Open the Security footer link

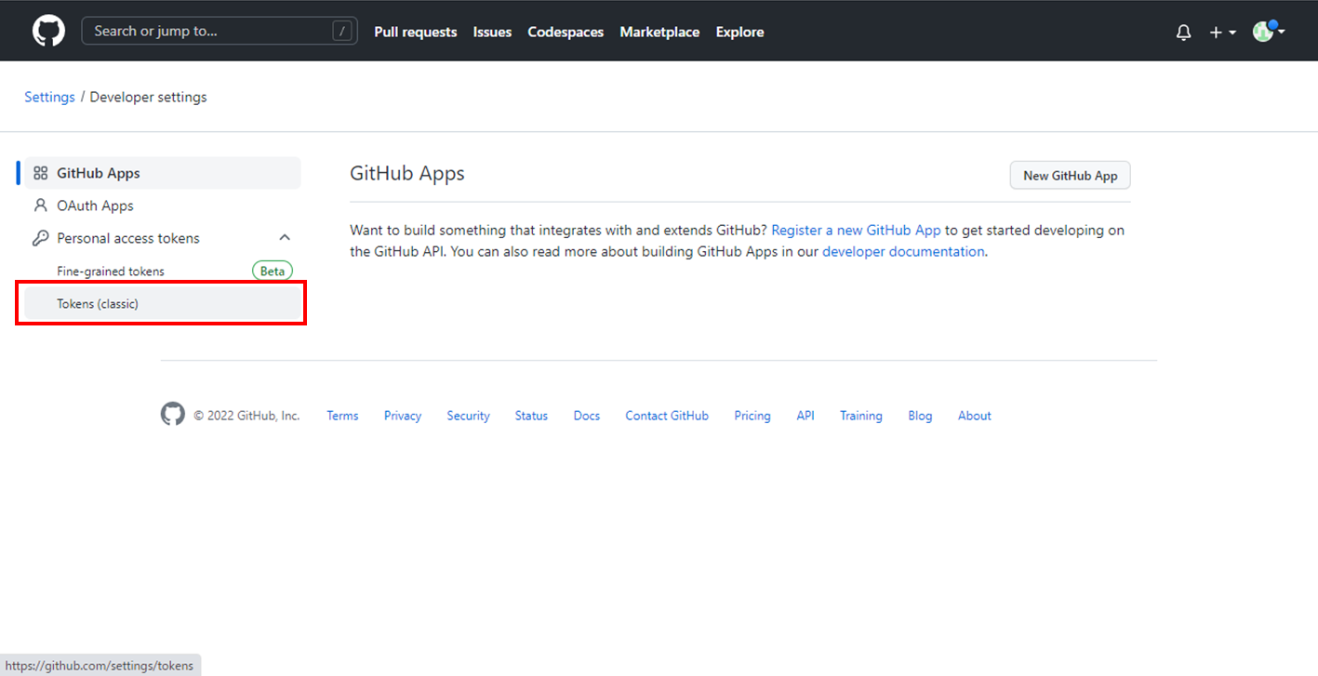pyautogui.click(x=468, y=416)
